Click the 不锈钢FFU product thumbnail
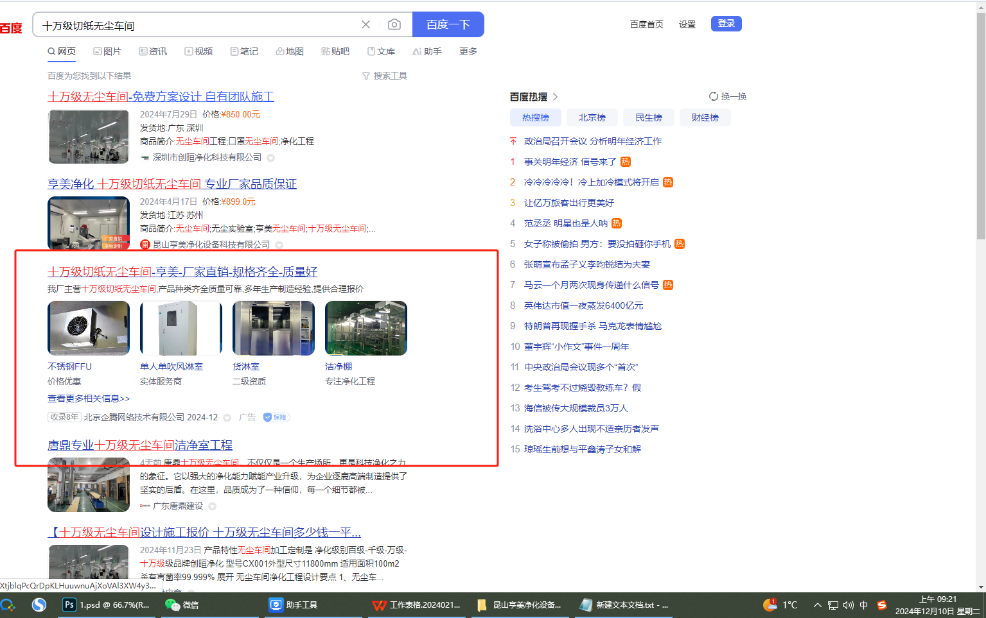Screen dimensions: 986x618 coord(89,328)
